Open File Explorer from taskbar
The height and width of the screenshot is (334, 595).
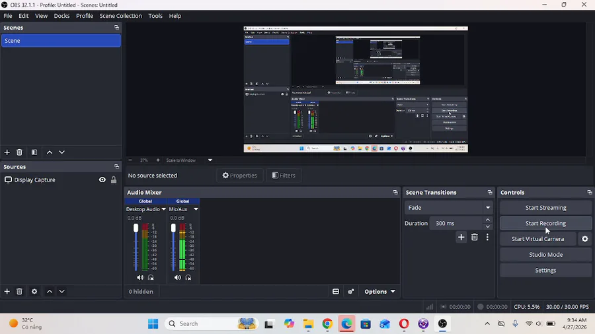coord(308,324)
